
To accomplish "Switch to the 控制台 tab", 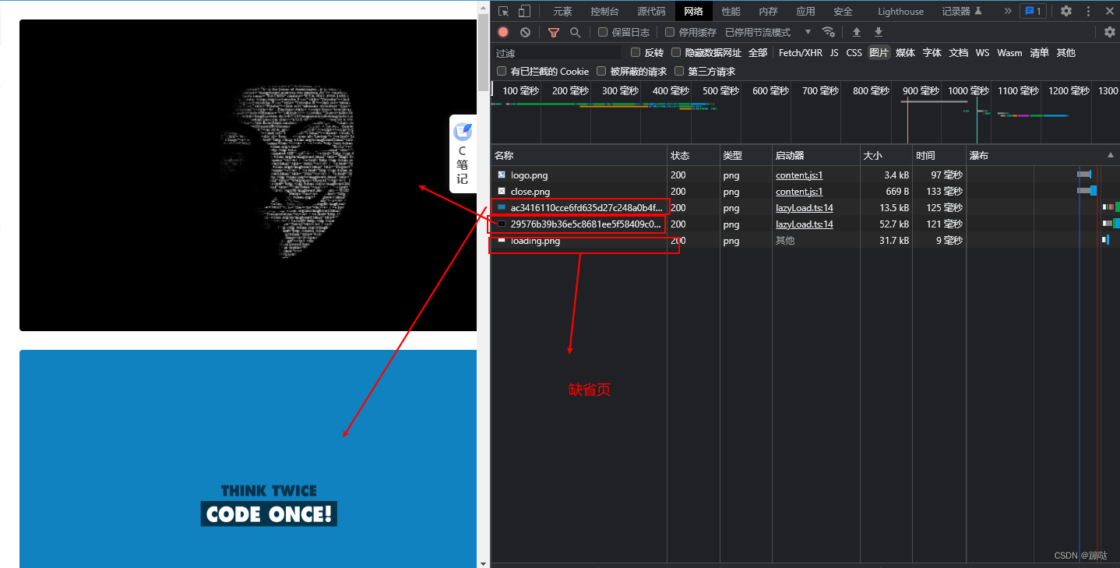I will pos(604,11).
